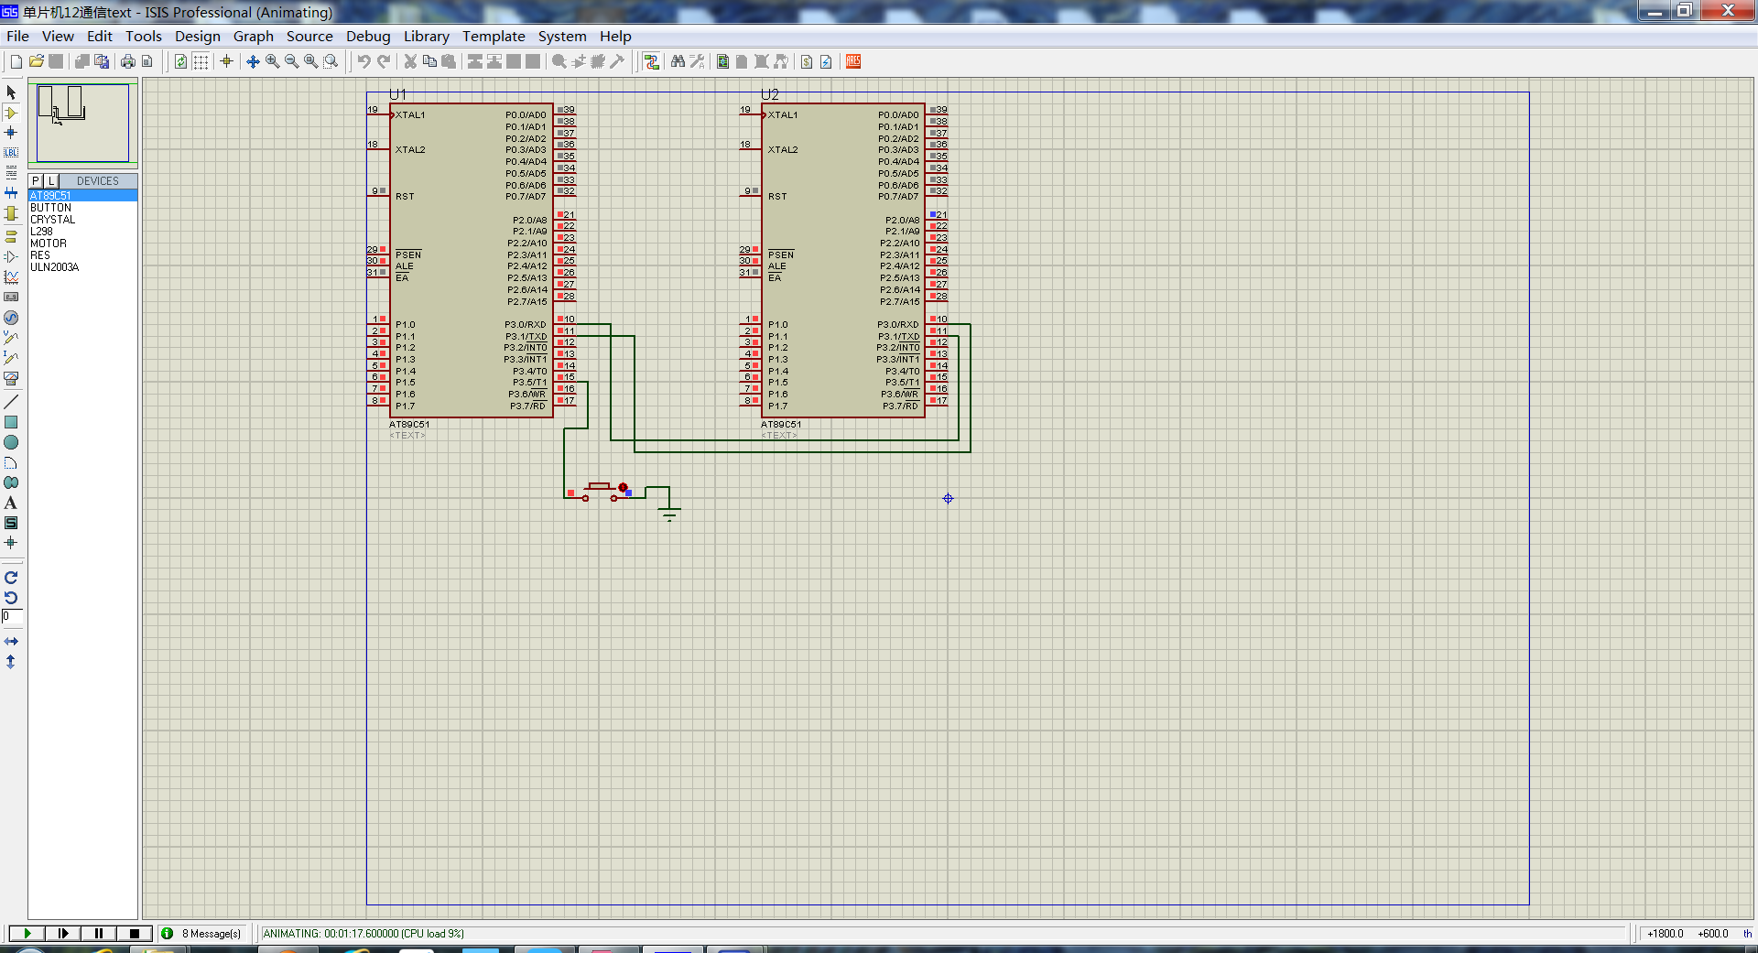This screenshot has height=953, width=1758.
Task: Select the Device Pins tool
Action: tap(11, 256)
